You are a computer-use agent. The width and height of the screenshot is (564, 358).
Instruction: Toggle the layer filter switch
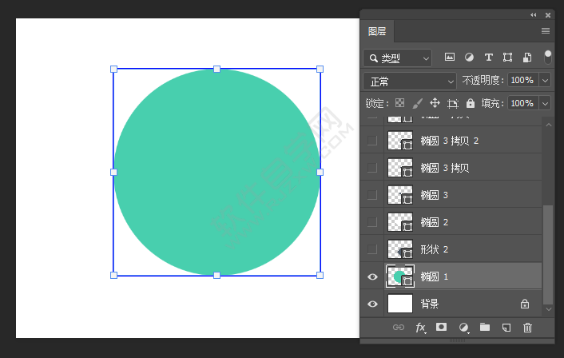click(x=548, y=57)
